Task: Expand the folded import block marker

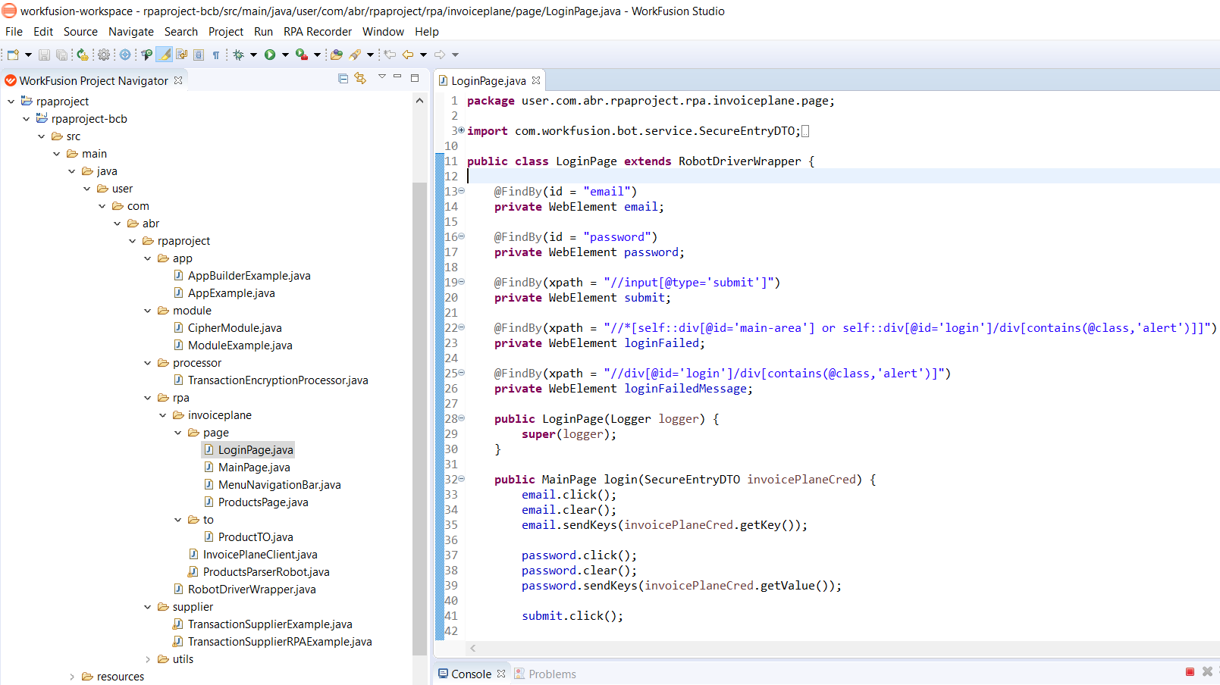Action: point(461,130)
